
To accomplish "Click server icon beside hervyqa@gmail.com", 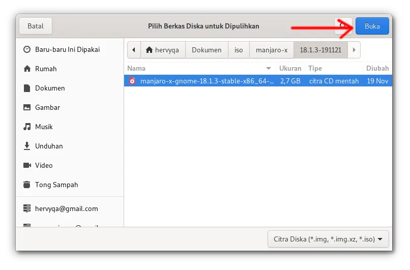I will pyautogui.click(x=27, y=208).
